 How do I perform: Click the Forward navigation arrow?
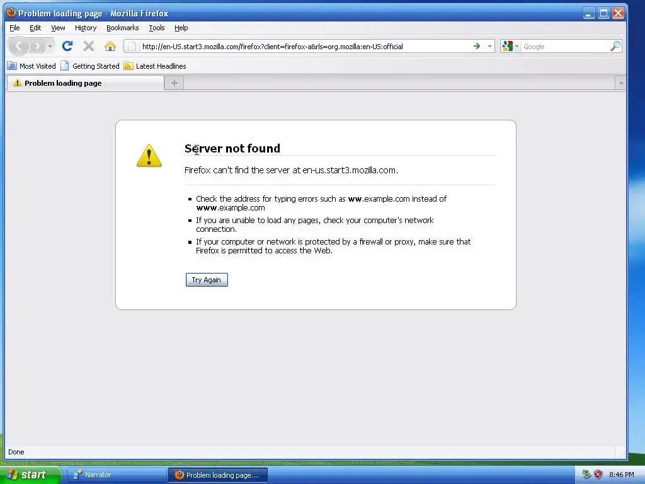(x=37, y=46)
